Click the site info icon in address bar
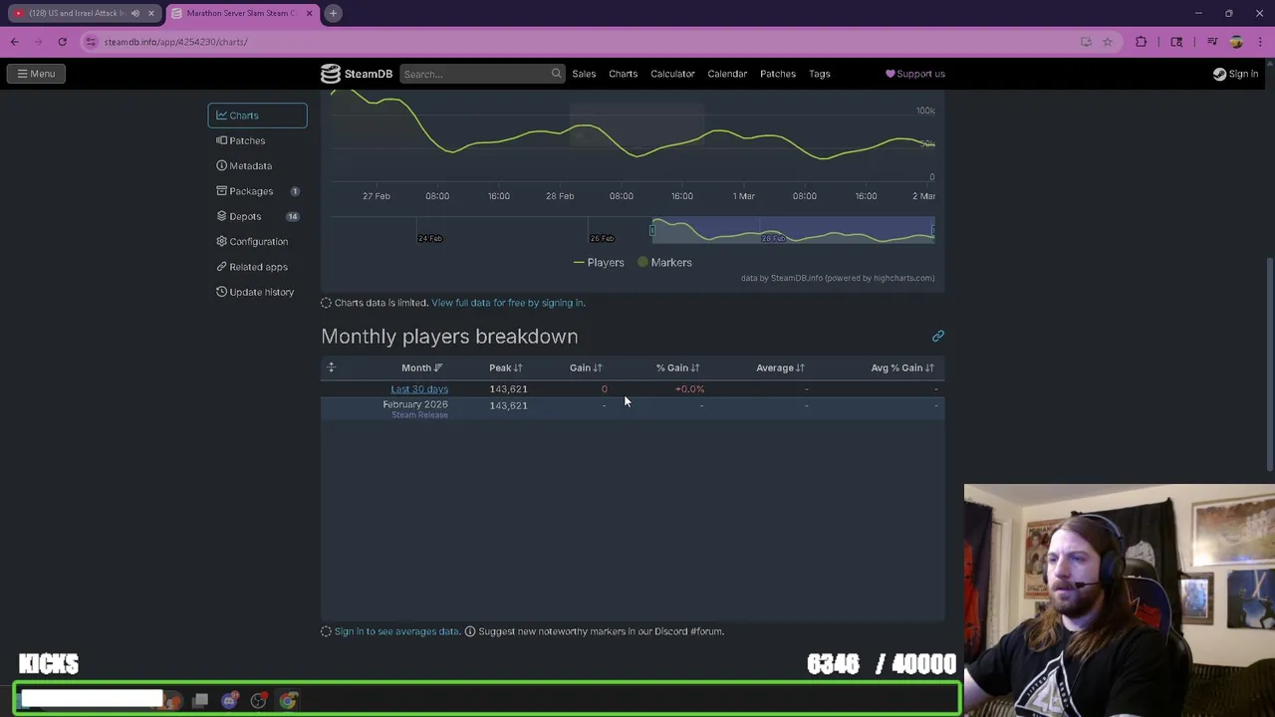The width and height of the screenshot is (1275, 717). 91,42
